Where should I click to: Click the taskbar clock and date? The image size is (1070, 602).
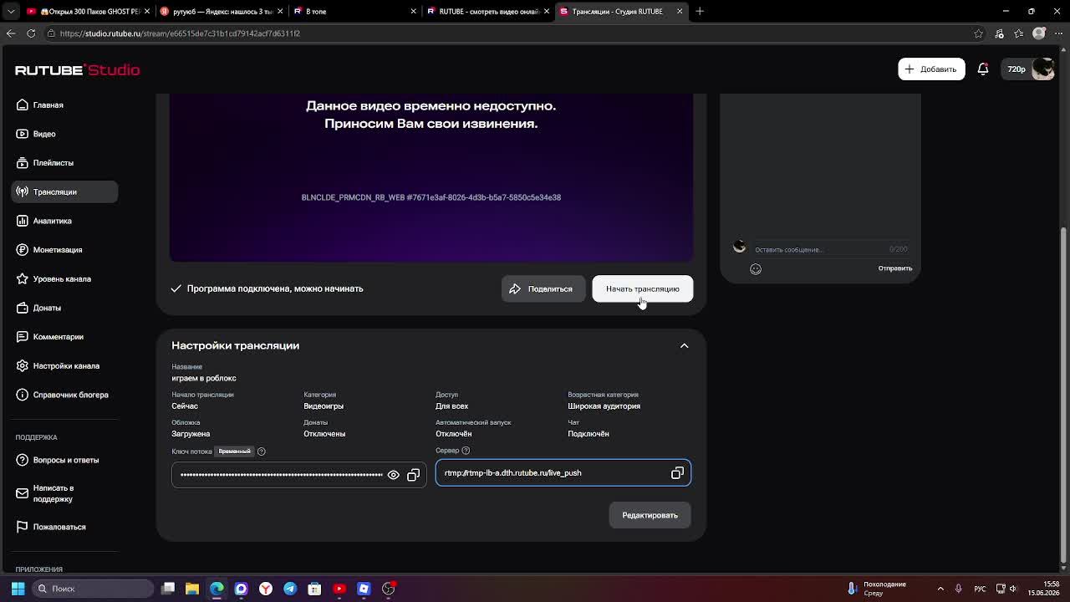[x=1042, y=589]
